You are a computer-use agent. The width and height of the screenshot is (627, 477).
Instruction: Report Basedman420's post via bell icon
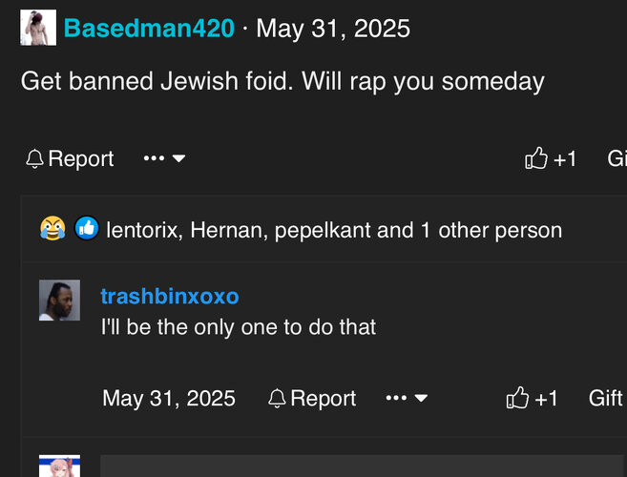70,158
